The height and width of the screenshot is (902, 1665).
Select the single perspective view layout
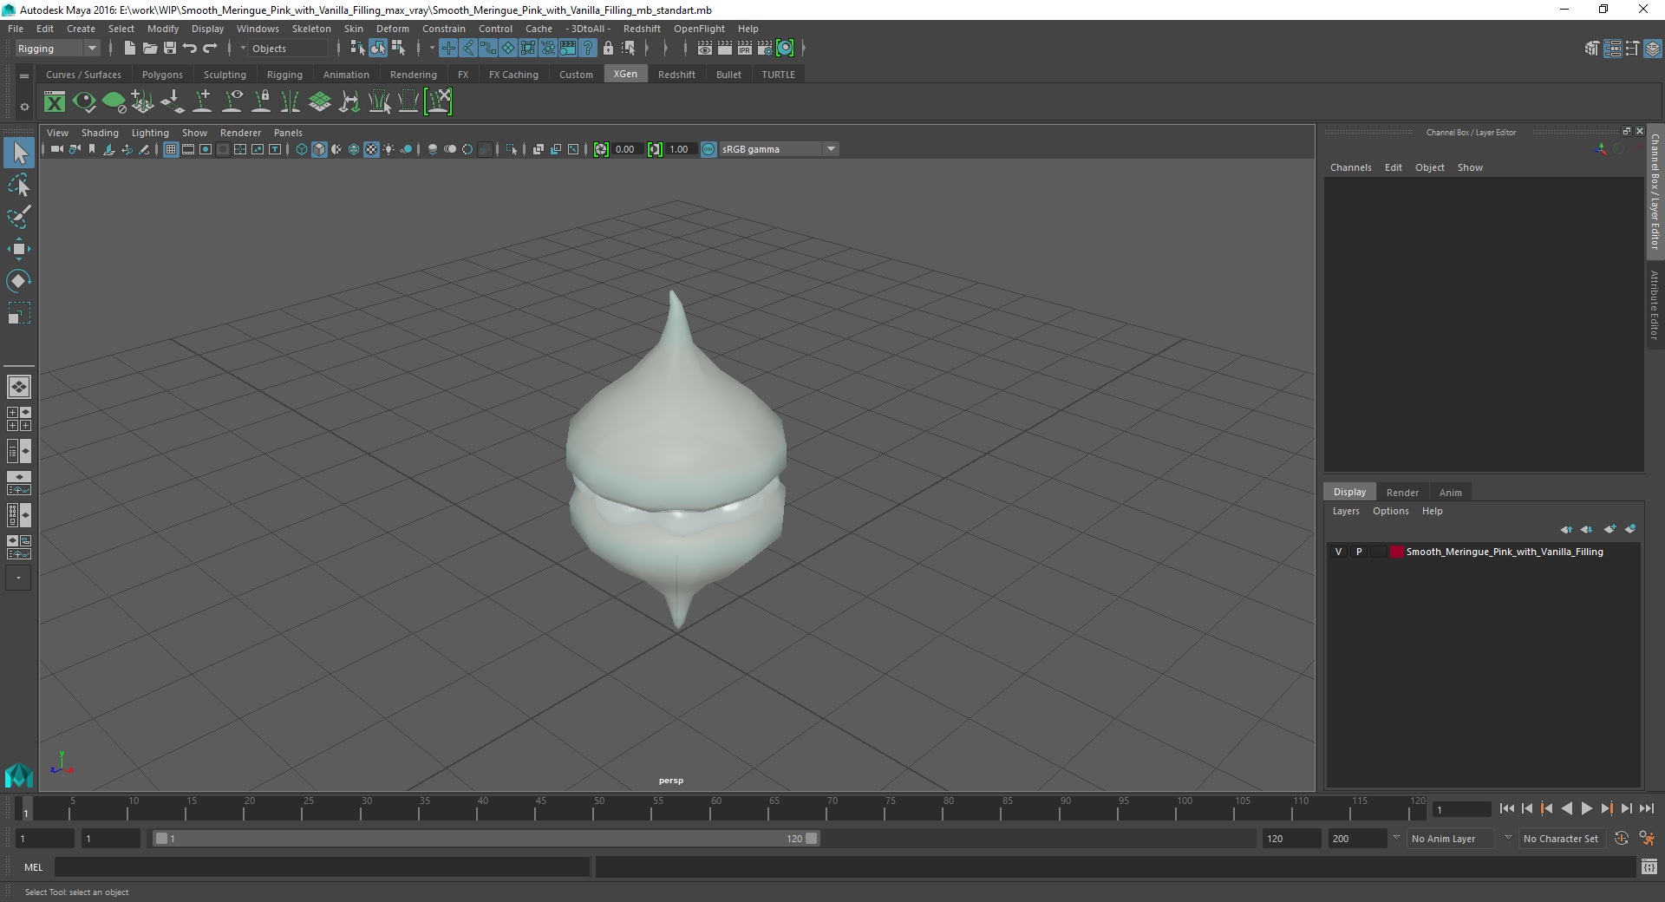pyautogui.click(x=19, y=387)
